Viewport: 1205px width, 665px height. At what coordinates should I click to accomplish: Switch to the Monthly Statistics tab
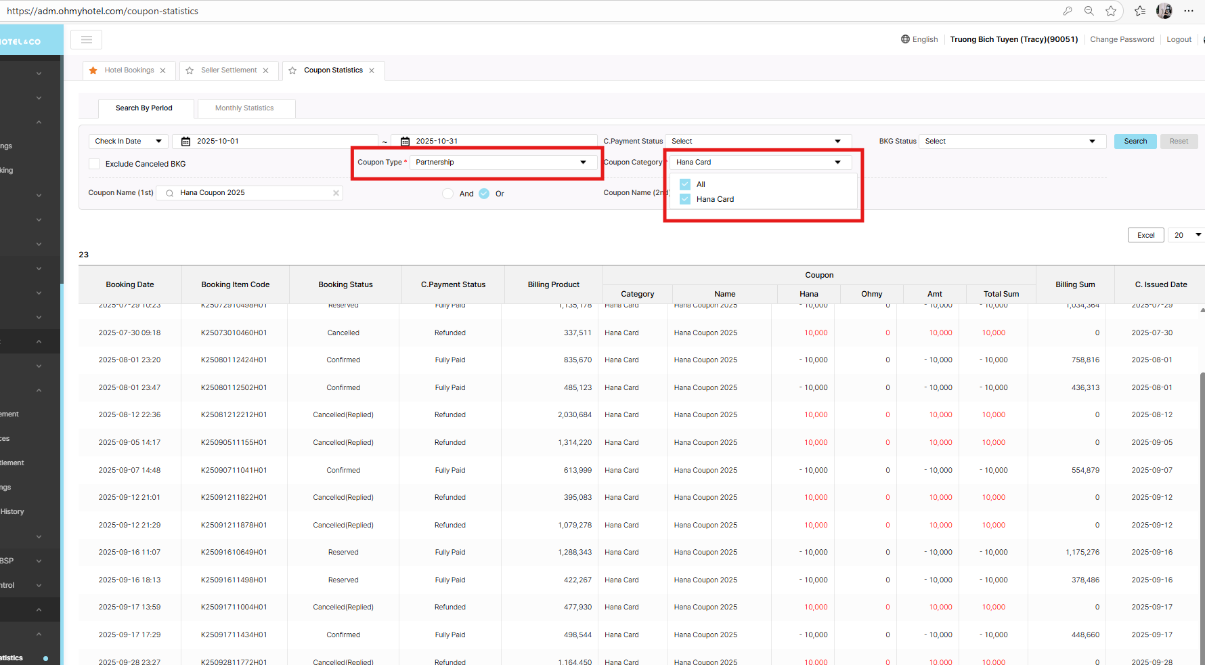244,108
